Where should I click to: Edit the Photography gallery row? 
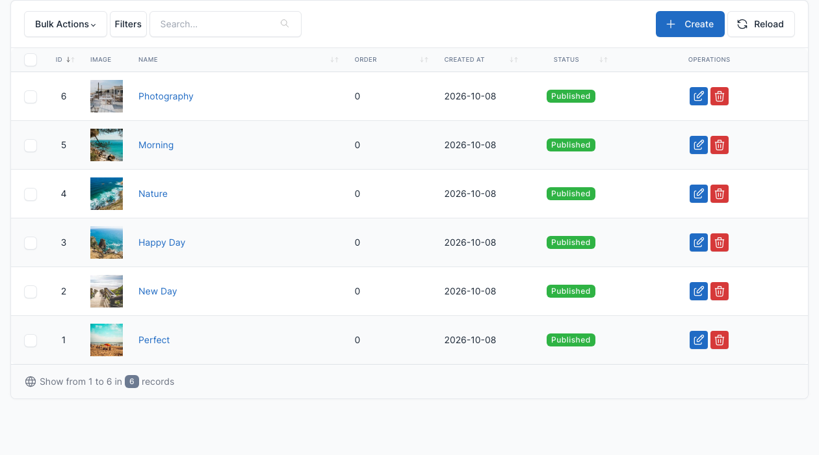699,96
